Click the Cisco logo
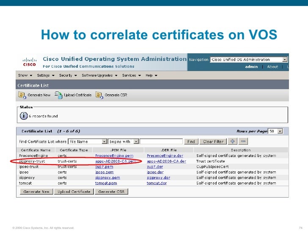This screenshot has height=231, width=308. pyautogui.click(x=30, y=62)
